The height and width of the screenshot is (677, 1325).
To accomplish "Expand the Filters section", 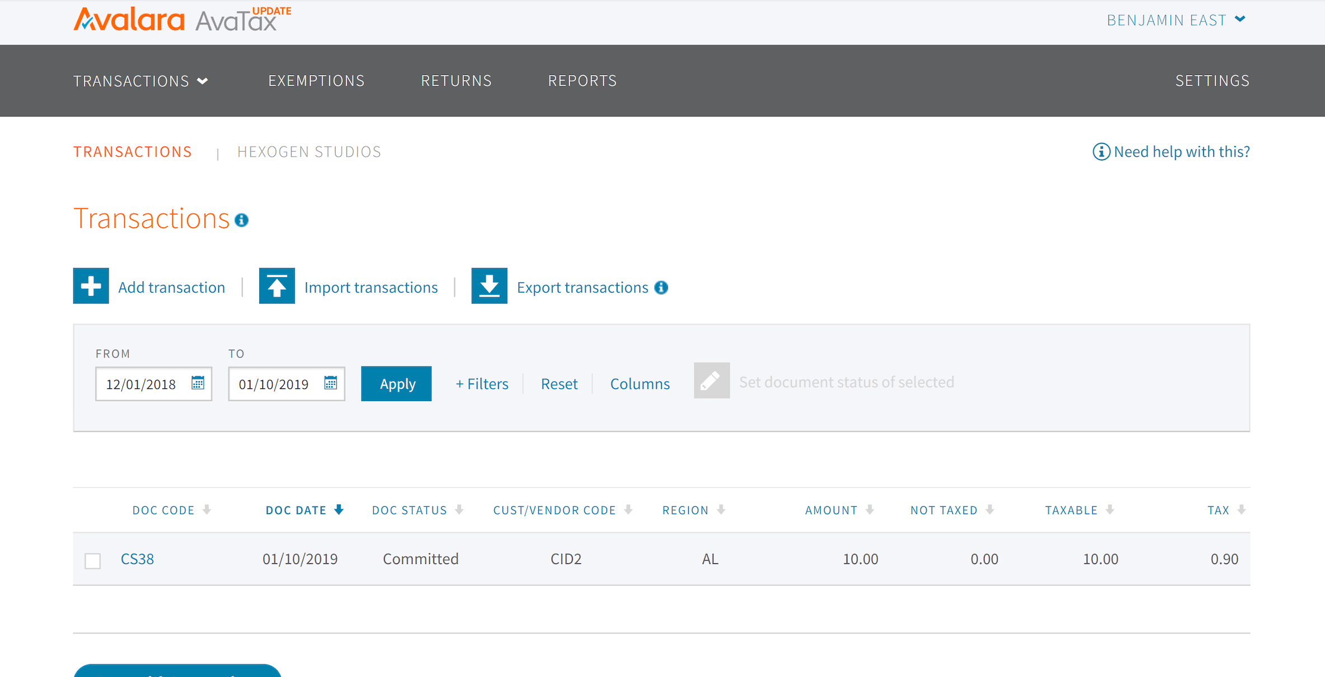I will (482, 384).
